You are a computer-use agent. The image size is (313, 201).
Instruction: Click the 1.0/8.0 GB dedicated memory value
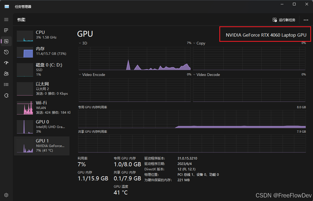click(x=127, y=164)
